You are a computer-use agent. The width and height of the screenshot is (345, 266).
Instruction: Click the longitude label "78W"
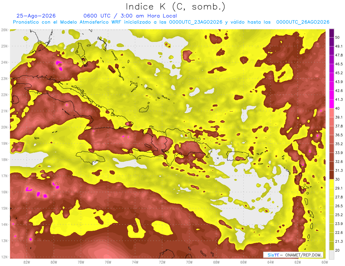(x=81, y=262)
